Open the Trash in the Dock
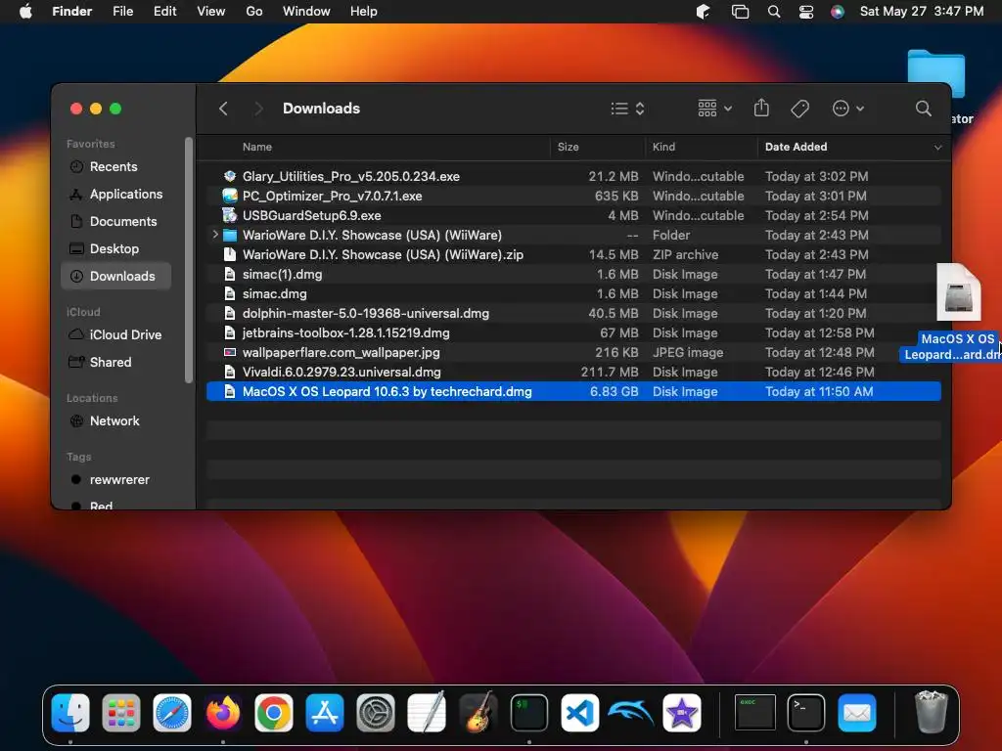This screenshot has height=751, width=1002. 932,712
